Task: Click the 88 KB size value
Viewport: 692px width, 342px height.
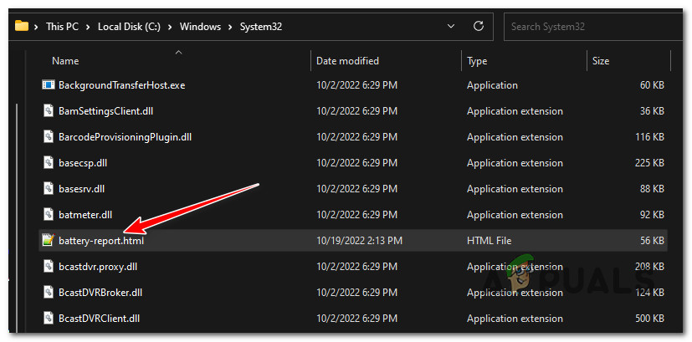Action: 653,189
